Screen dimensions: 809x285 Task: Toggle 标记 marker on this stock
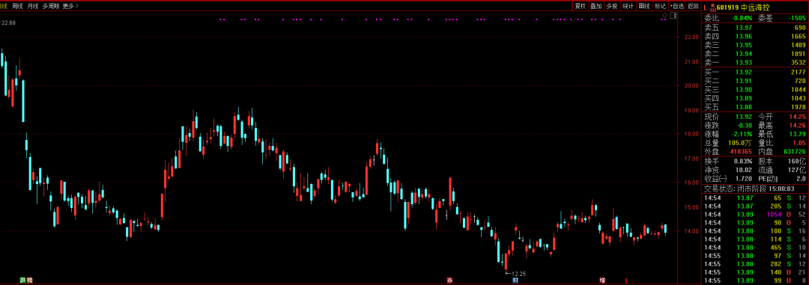point(660,6)
